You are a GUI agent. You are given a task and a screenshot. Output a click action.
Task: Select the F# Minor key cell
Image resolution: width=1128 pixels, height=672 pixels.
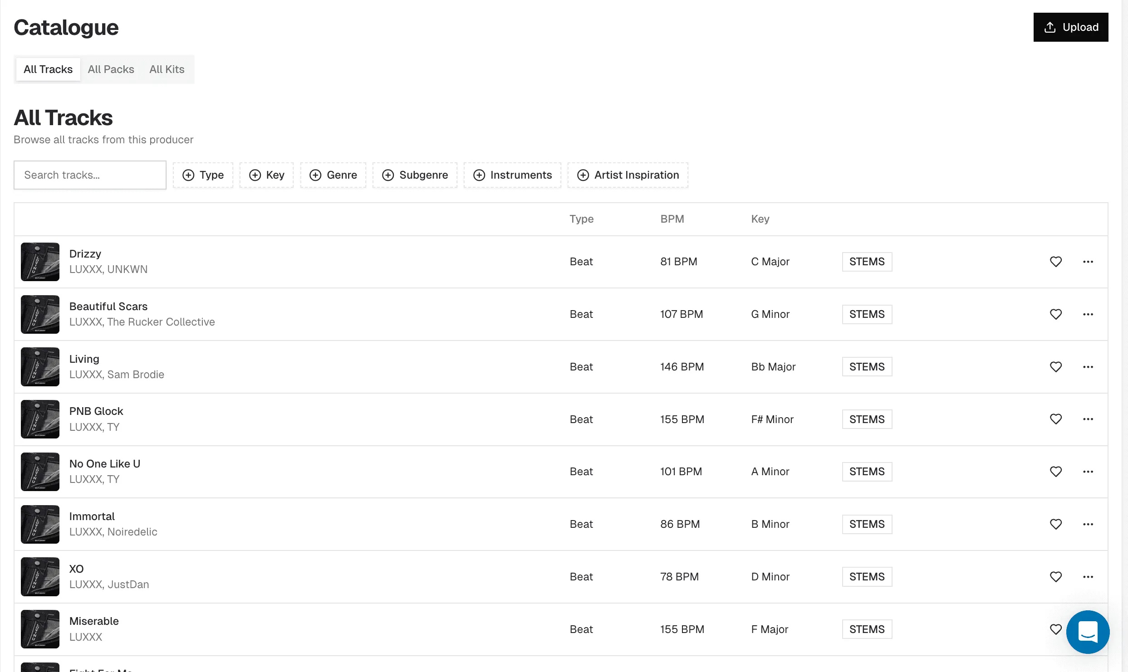[x=772, y=419]
